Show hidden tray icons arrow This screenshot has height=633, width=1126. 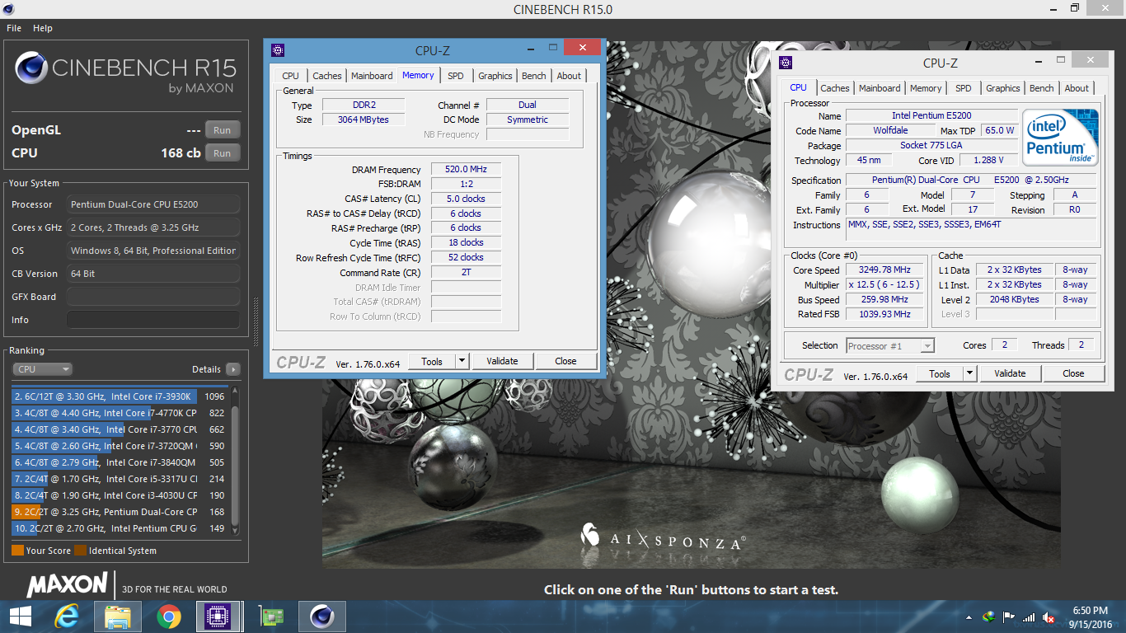point(969,617)
